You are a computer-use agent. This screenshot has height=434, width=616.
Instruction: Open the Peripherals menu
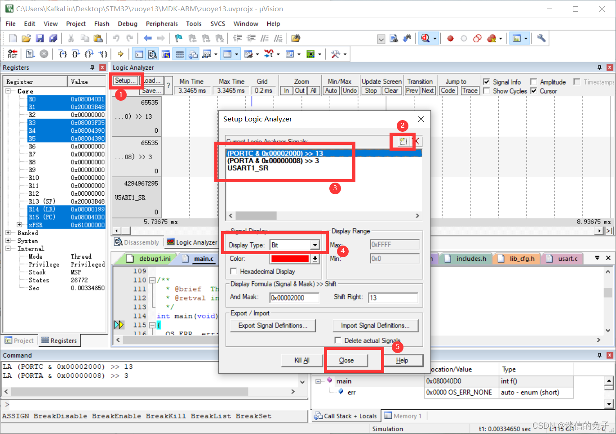click(162, 24)
